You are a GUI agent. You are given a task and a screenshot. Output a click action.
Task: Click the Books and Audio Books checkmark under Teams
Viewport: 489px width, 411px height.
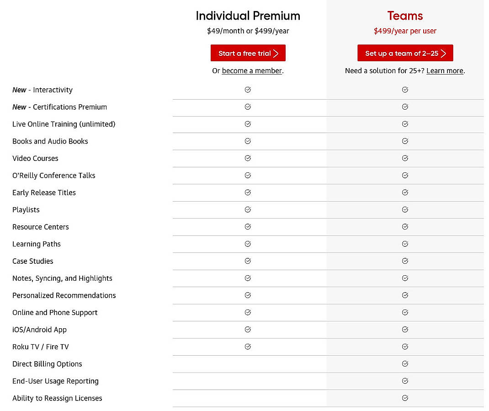click(x=405, y=141)
